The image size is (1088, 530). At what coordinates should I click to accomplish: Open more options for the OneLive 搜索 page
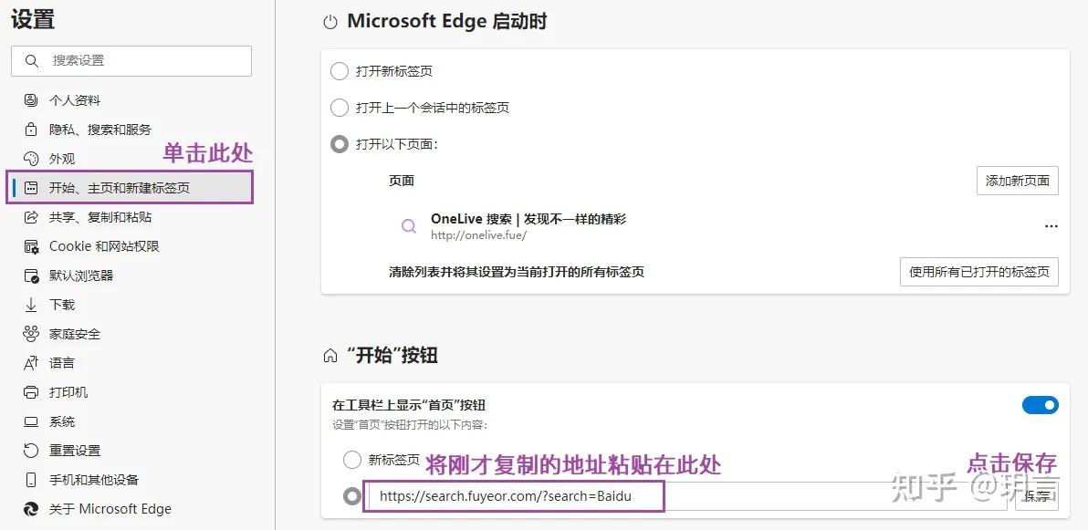click(x=1051, y=225)
